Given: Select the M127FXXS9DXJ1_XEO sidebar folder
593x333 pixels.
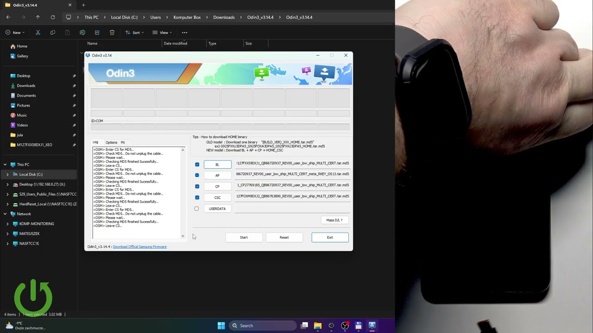Looking at the screenshot, I should 34,145.
